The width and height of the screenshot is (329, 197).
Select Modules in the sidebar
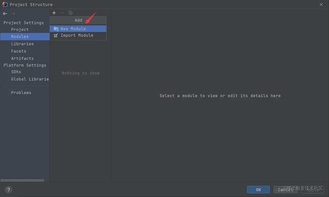25,36
